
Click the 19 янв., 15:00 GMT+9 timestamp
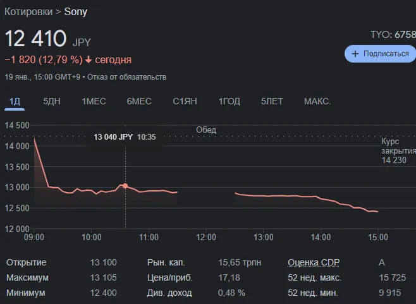click(42, 77)
